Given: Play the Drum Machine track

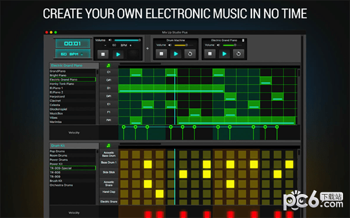Looking at the screenshot, I should tap(176, 54).
